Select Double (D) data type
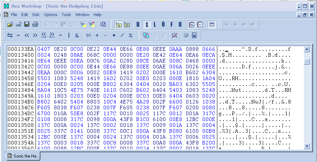 [x=180, y=25]
